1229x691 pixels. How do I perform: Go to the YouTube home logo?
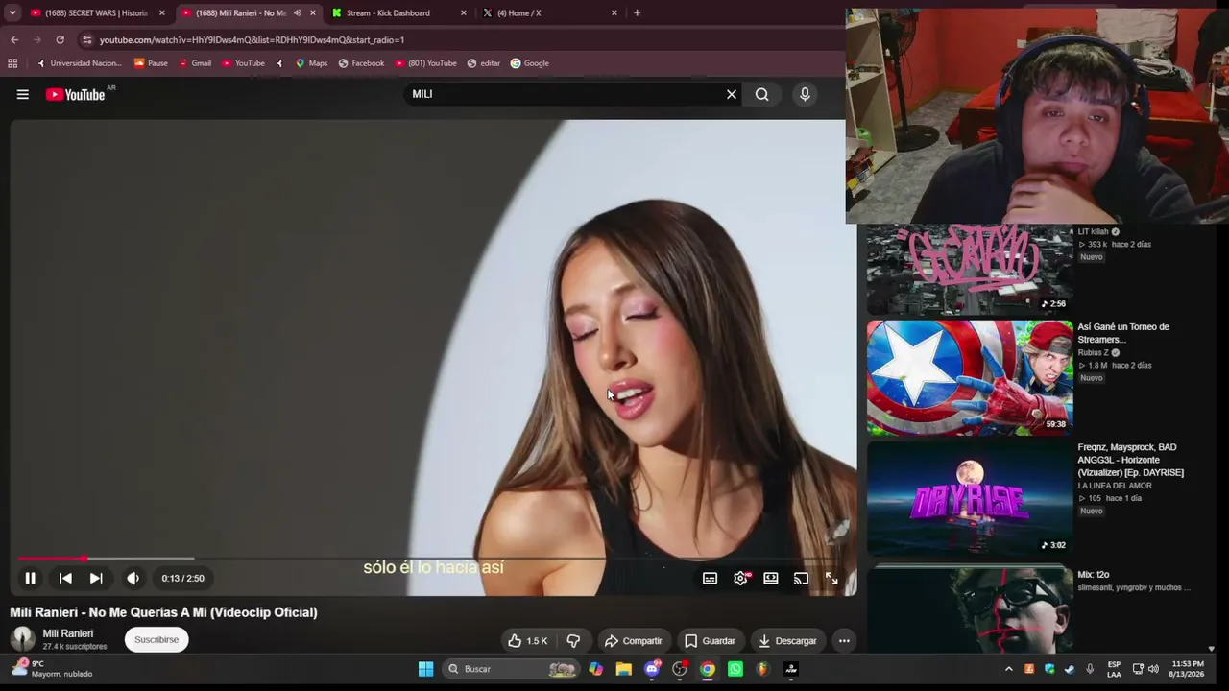[75, 94]
